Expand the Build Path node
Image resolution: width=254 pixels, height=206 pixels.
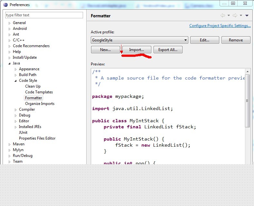point(15,75)
